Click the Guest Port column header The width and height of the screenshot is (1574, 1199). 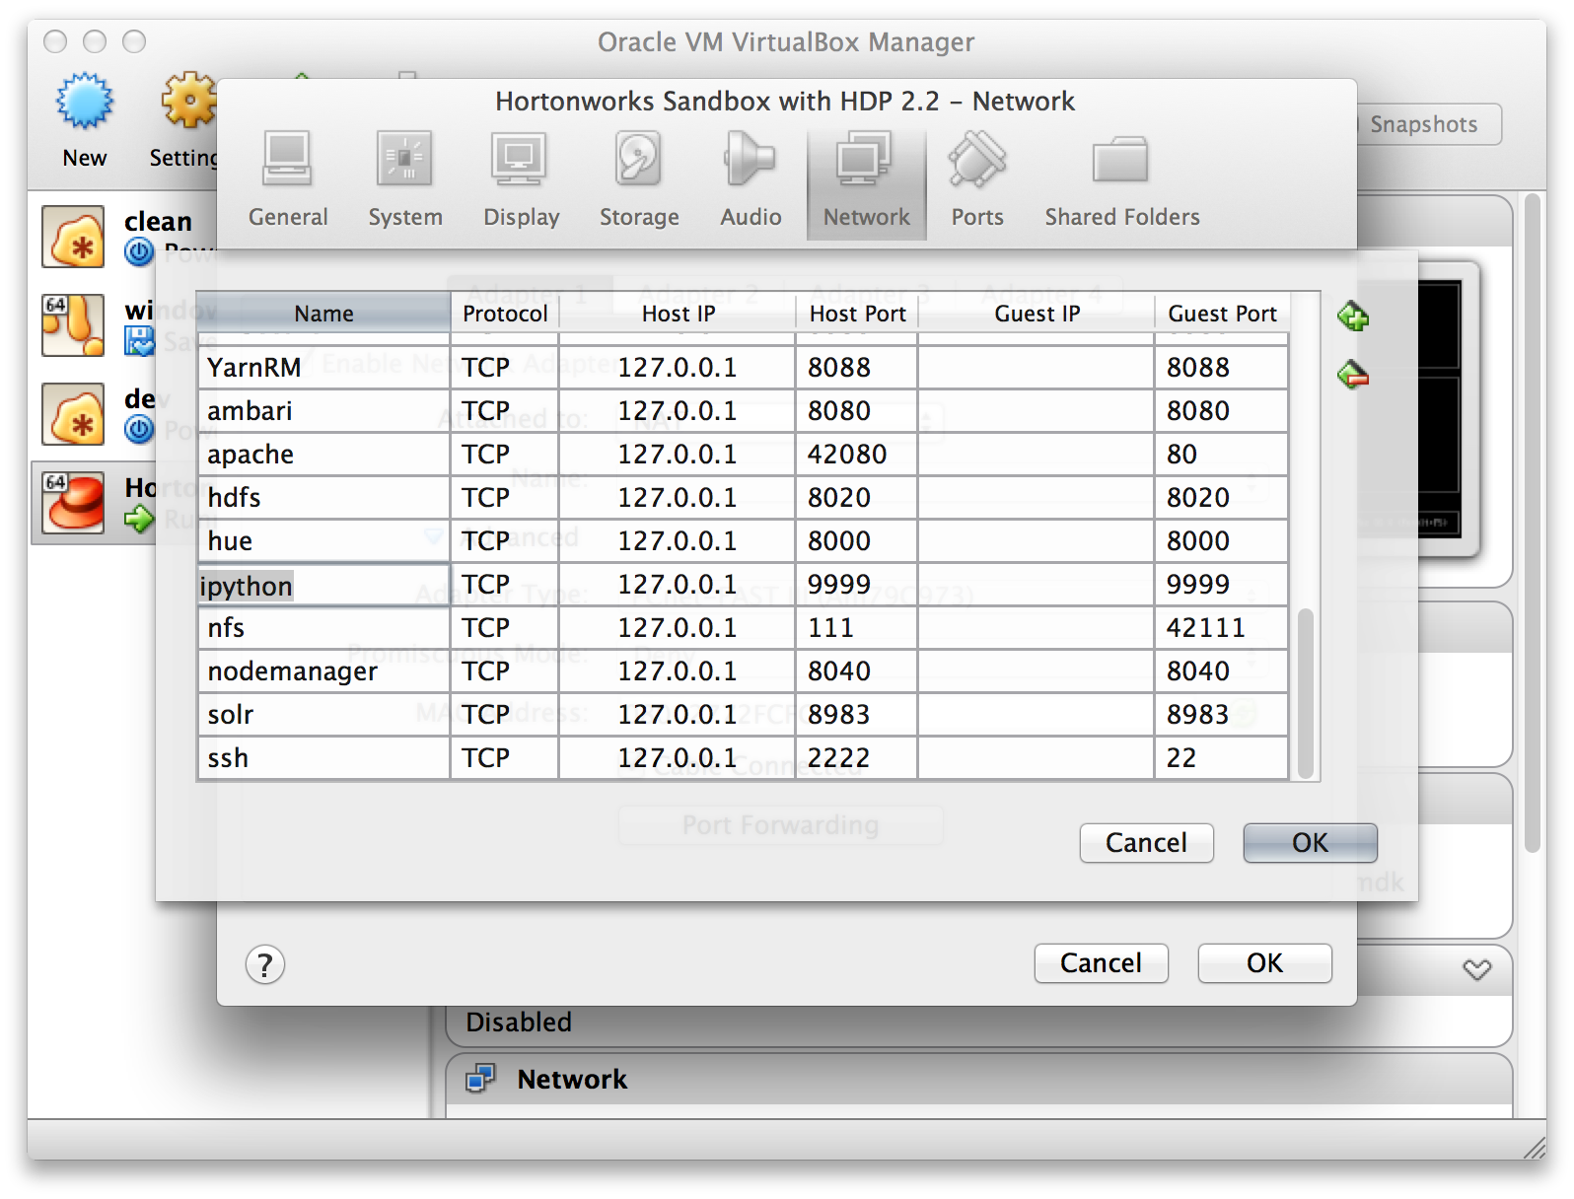1222,314
